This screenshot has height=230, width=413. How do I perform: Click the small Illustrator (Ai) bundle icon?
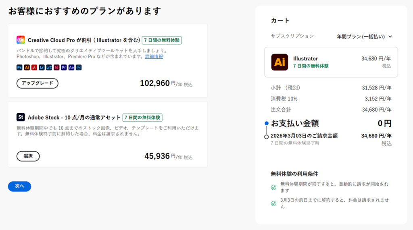tap(27, 67)
